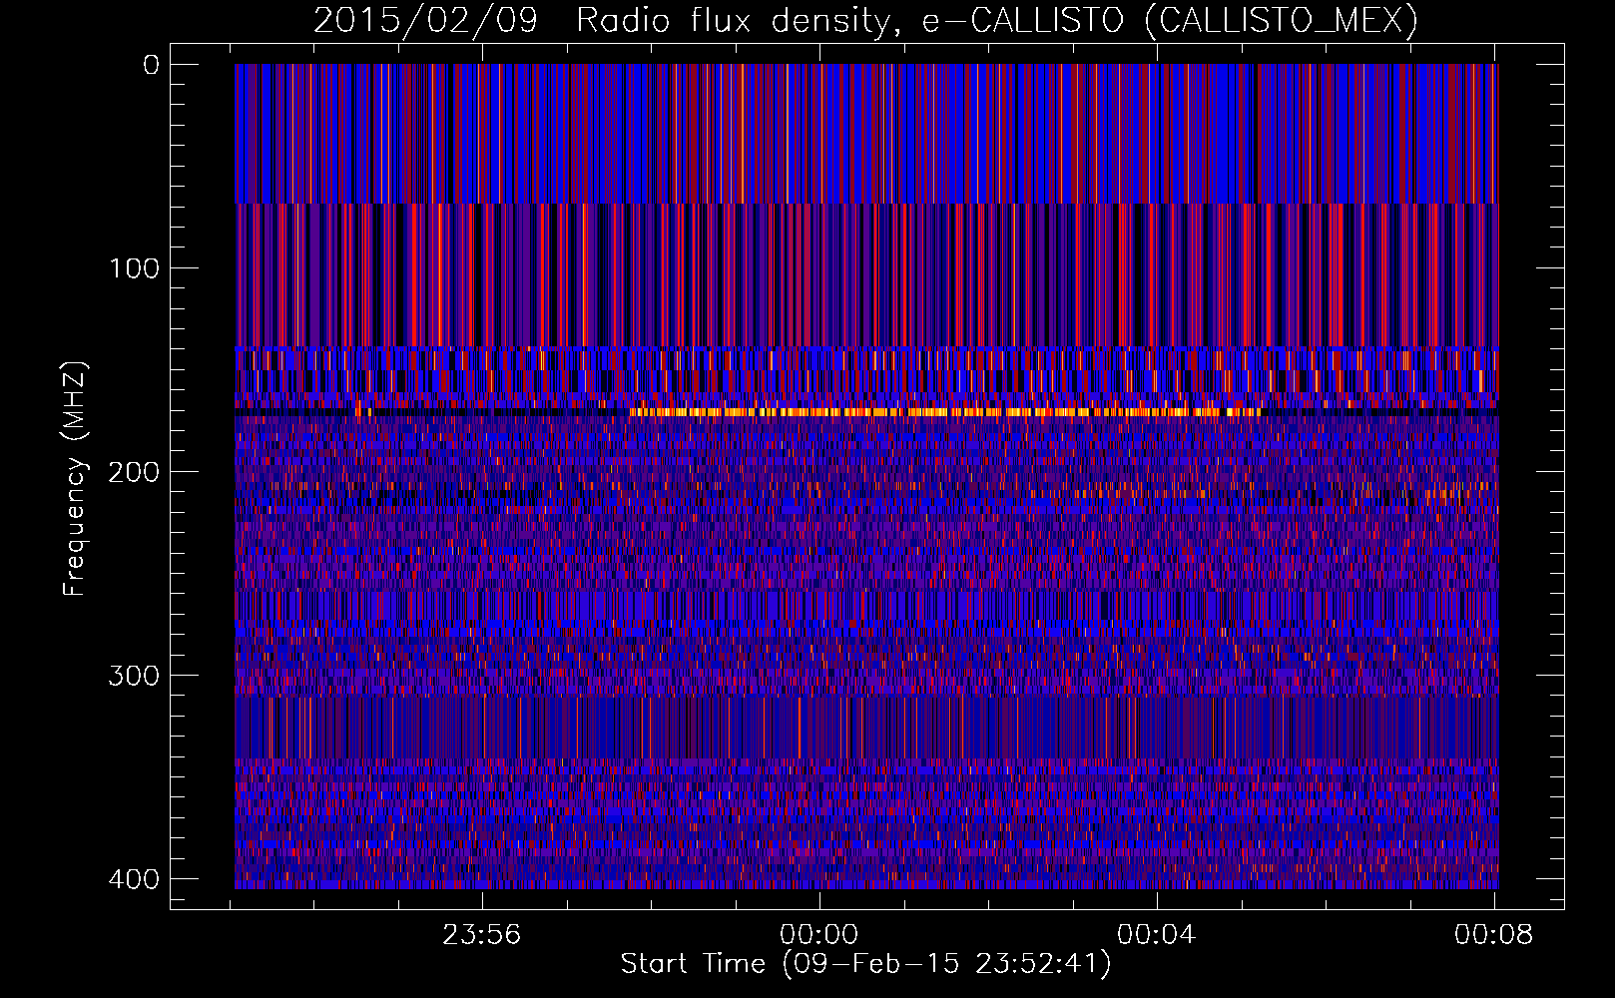Click the "00:00" time axis tick label

point(819,935)
